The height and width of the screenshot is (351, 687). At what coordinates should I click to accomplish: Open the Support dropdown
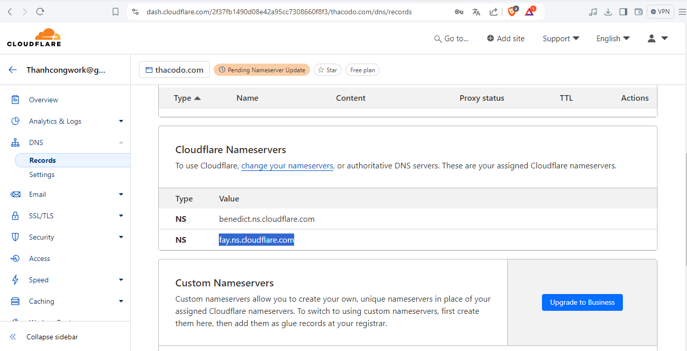click(561, 39)
